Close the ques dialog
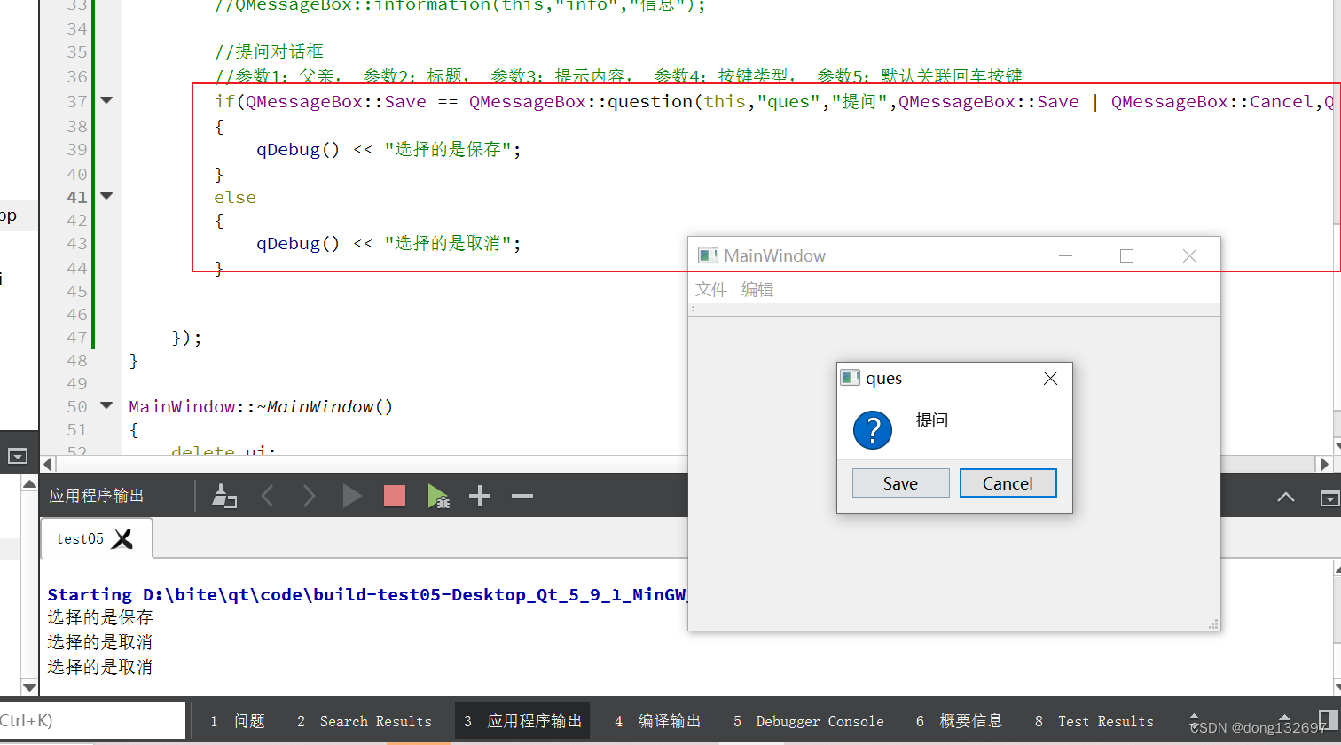 click(1050, 379)
